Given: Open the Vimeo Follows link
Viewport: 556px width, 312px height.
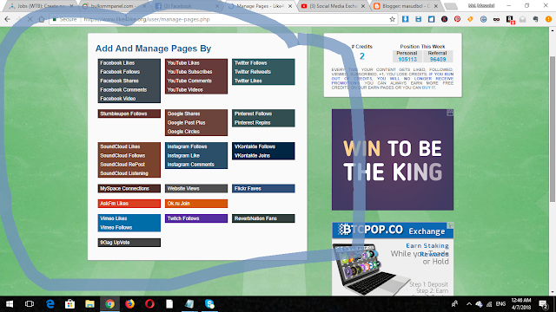Looking at the screenshot, I should point(116,227).
